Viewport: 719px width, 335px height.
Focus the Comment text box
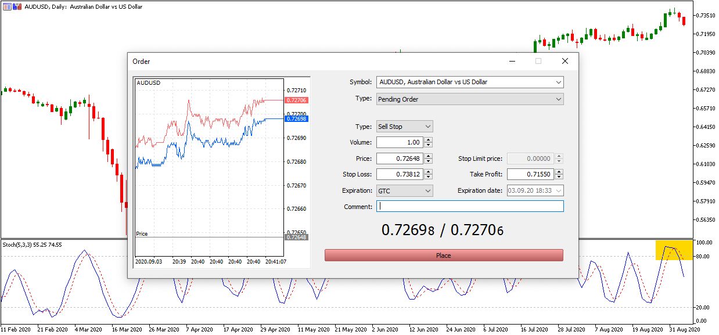coord(470,206)
